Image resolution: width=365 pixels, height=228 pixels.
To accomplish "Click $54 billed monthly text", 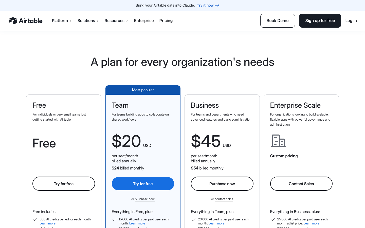I will pyautogui.click(x=207, y=168).
